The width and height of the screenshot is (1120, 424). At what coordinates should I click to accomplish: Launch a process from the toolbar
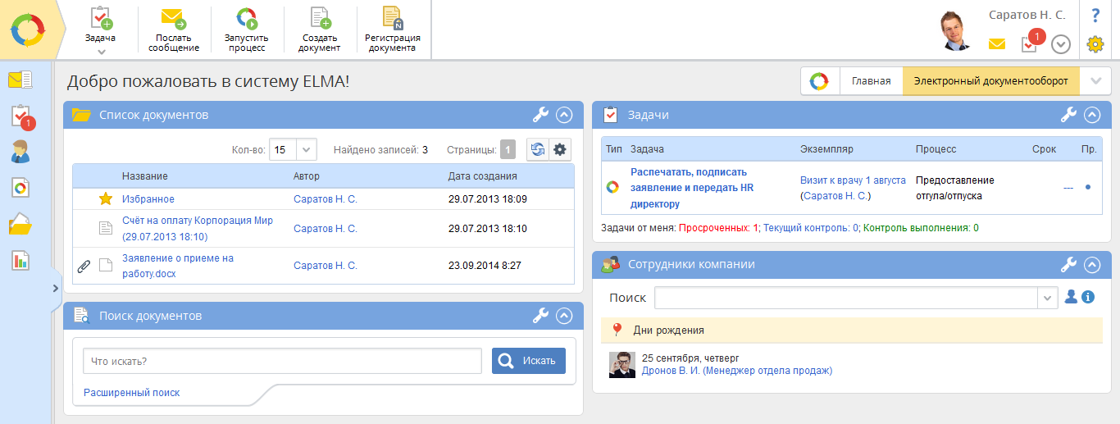[246, 18]
